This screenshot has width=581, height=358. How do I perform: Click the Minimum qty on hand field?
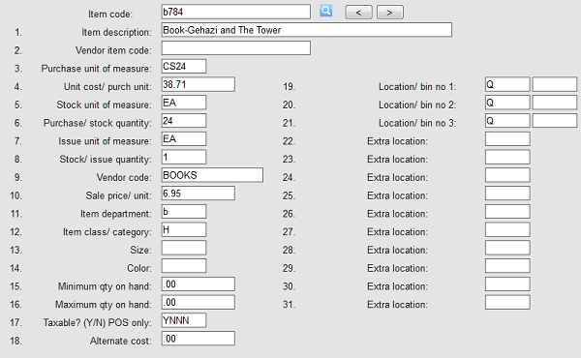(x=198, y=283)
